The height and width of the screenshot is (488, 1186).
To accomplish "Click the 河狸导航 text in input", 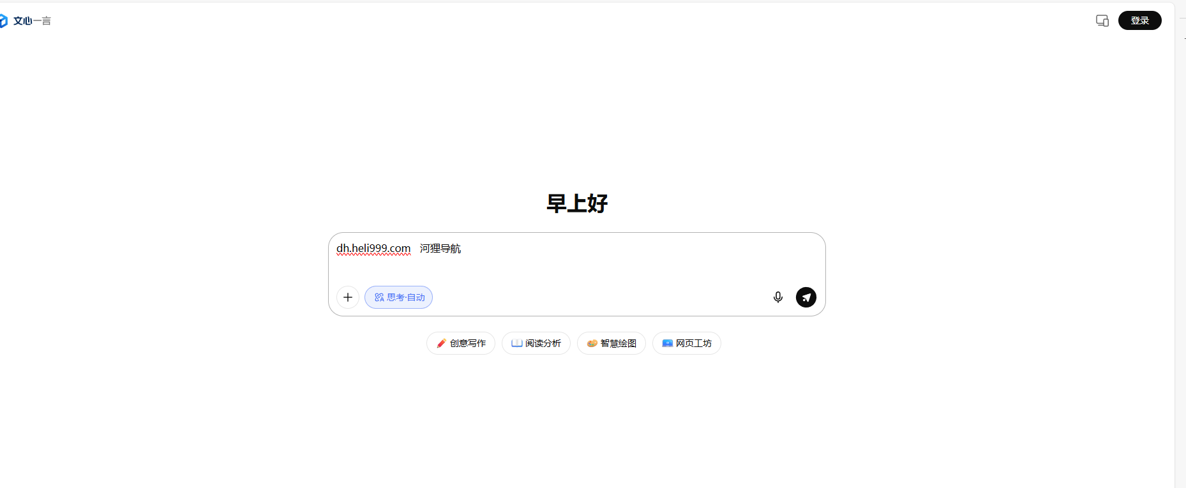I will (x=440, y=249).
